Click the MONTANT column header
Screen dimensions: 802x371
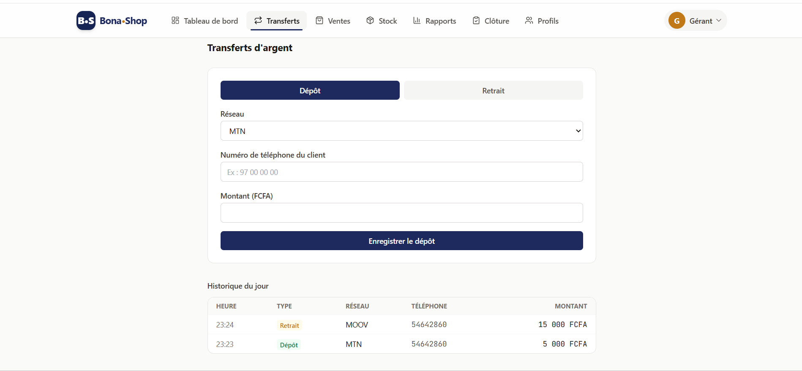point(571,306)
